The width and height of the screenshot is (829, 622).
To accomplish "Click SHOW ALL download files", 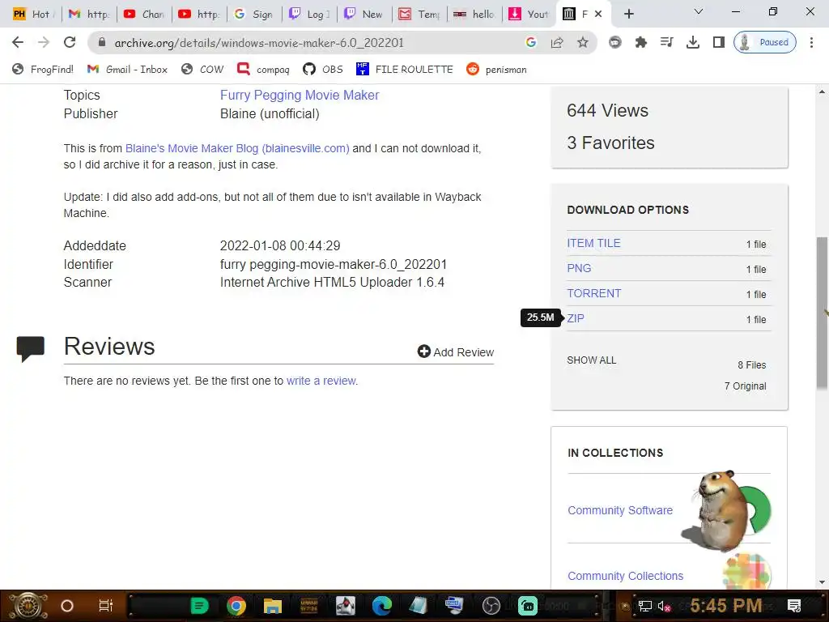I will point(591,360).
